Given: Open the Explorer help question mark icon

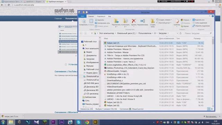Looking at the screenshot, I should coord(213,16).
